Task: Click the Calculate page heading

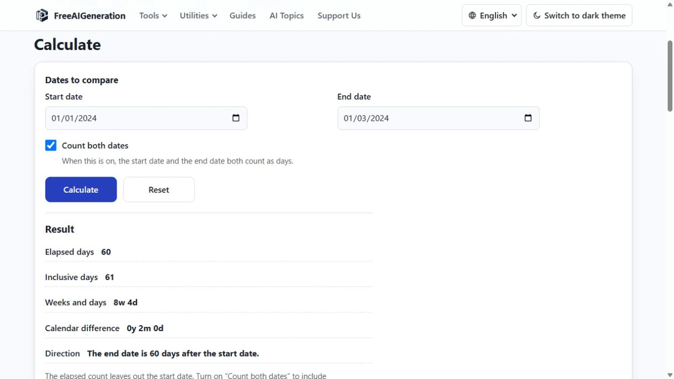Action: click(67, 45)
